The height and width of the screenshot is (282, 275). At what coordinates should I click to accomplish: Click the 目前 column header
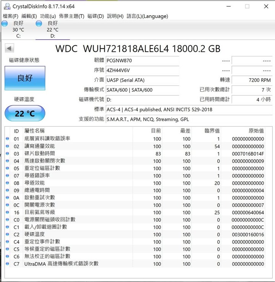[147, 131]
